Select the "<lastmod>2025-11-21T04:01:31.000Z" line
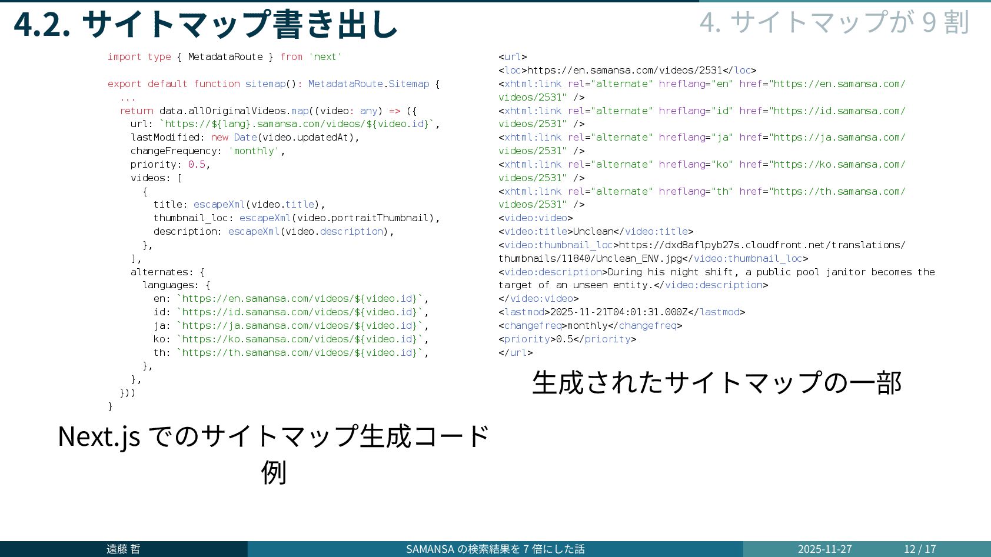Viewport: 991px width, 557px height. (x=622, y=312)
